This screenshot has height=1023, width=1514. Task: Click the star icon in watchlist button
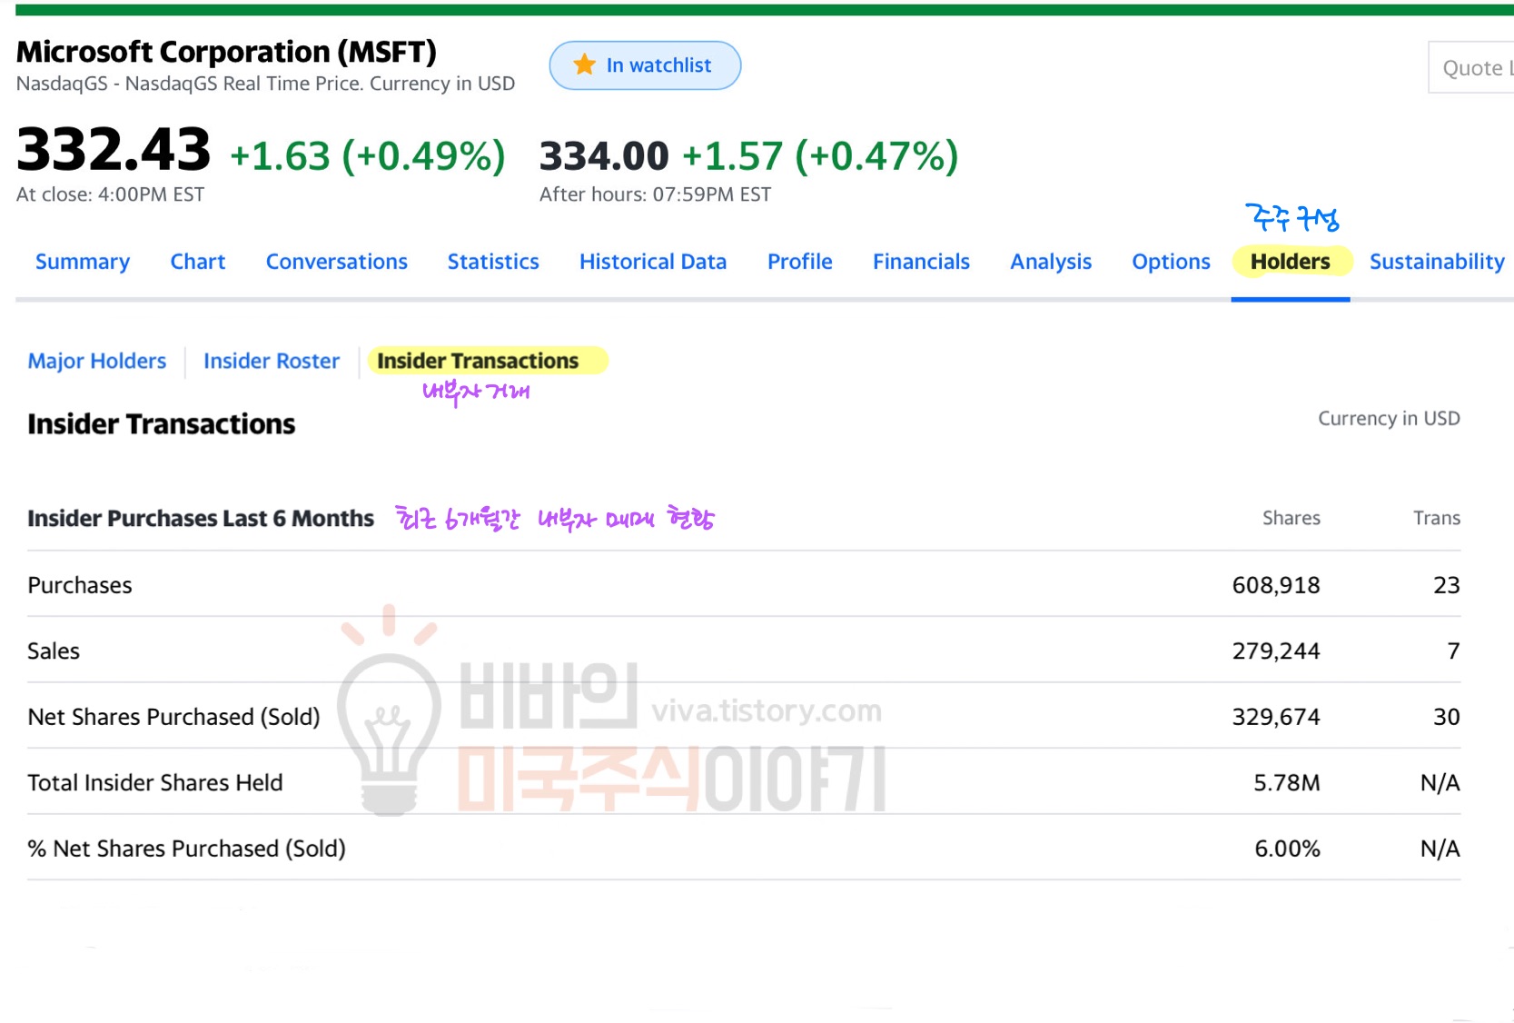[584, 65]
